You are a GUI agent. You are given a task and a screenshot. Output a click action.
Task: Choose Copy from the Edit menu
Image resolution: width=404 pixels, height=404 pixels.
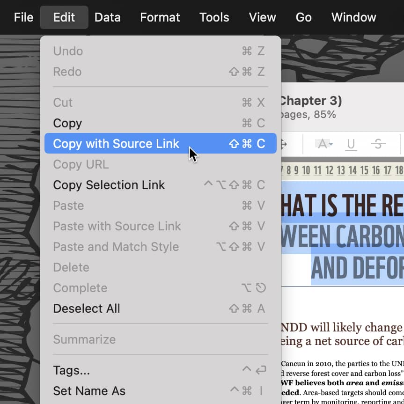[x=160, y=123]
